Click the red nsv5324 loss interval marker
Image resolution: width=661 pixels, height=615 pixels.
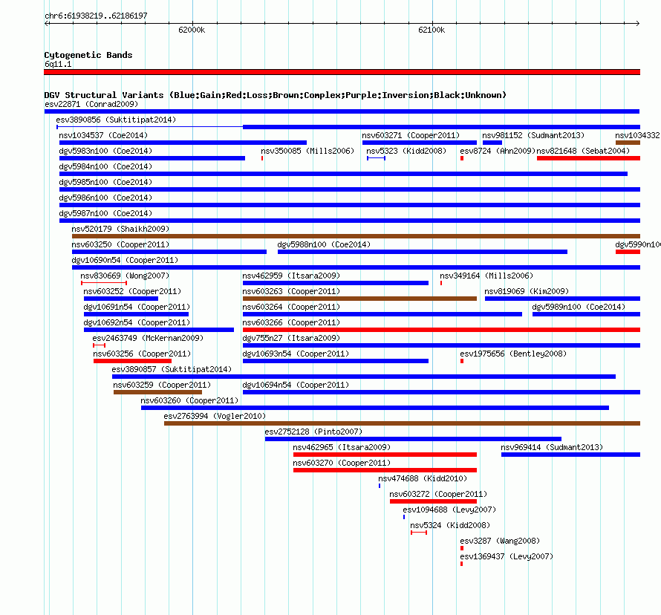coord(419,533)
